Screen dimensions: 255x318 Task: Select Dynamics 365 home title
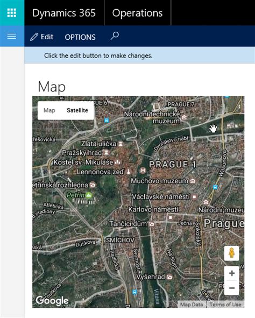pyautogui.click(x=64, y=13)
